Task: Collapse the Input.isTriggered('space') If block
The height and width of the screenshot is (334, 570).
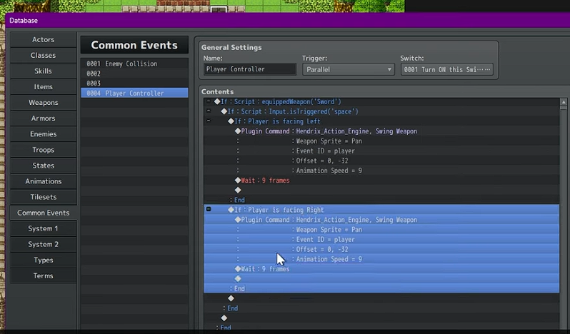Action: pos(208,111)
